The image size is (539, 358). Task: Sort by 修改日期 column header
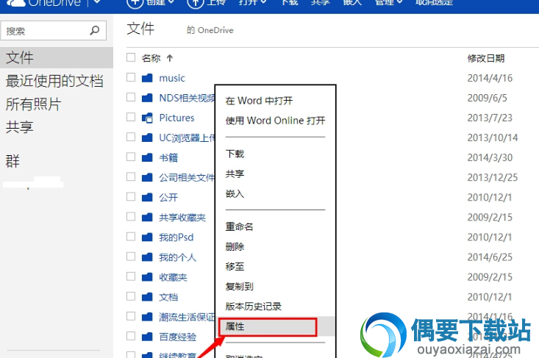[x=486, y=58]
